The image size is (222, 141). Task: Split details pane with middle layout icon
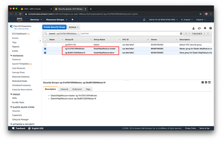(x=206, y=82)
